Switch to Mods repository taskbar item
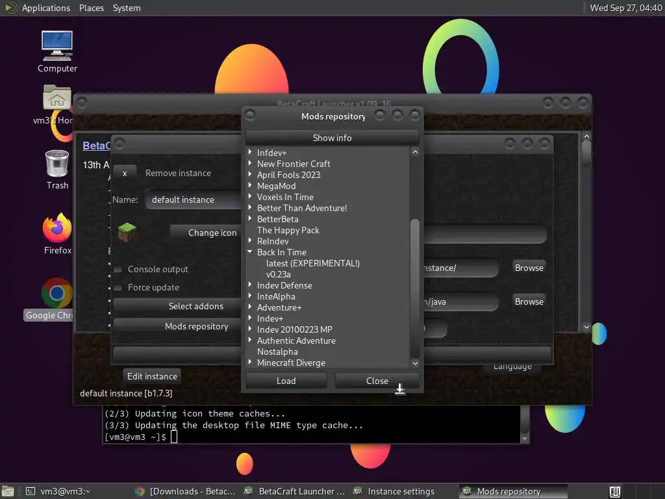 tap(513, 491)
